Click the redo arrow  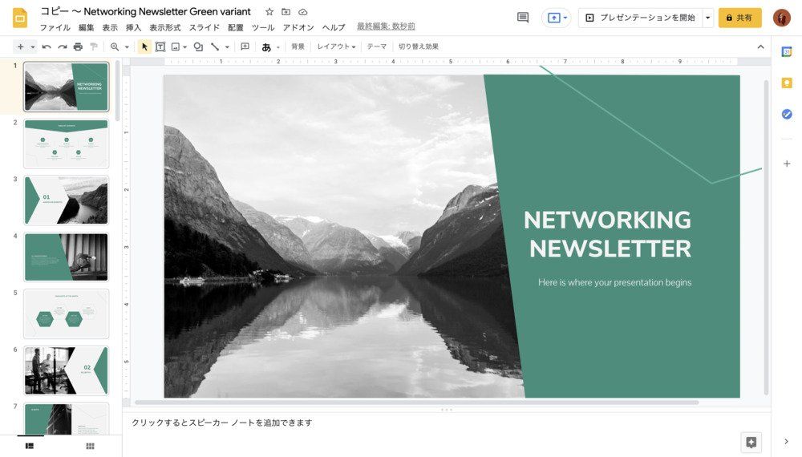coord(63,47)
